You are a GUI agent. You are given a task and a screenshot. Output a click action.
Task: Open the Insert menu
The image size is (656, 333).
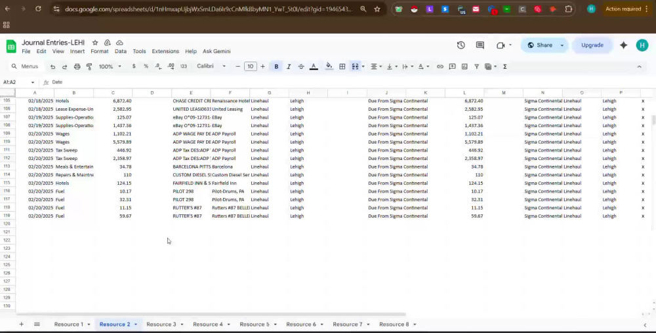77,51
